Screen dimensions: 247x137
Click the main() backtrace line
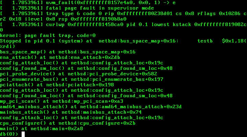point(42,128)
